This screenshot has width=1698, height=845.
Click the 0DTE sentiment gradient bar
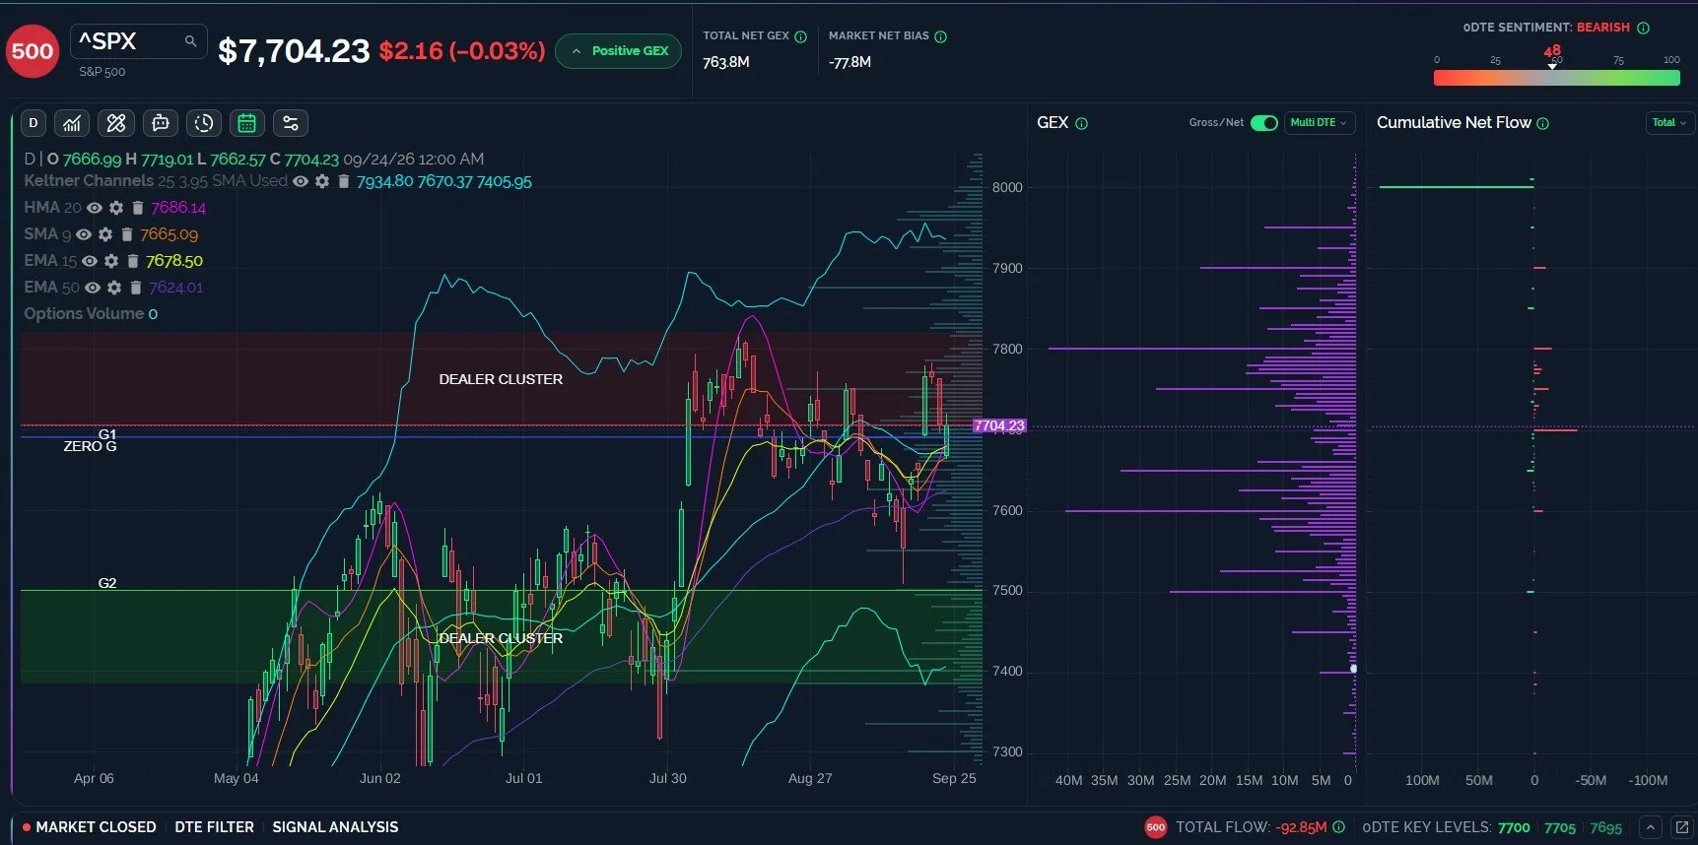(x=1556, y=78)
